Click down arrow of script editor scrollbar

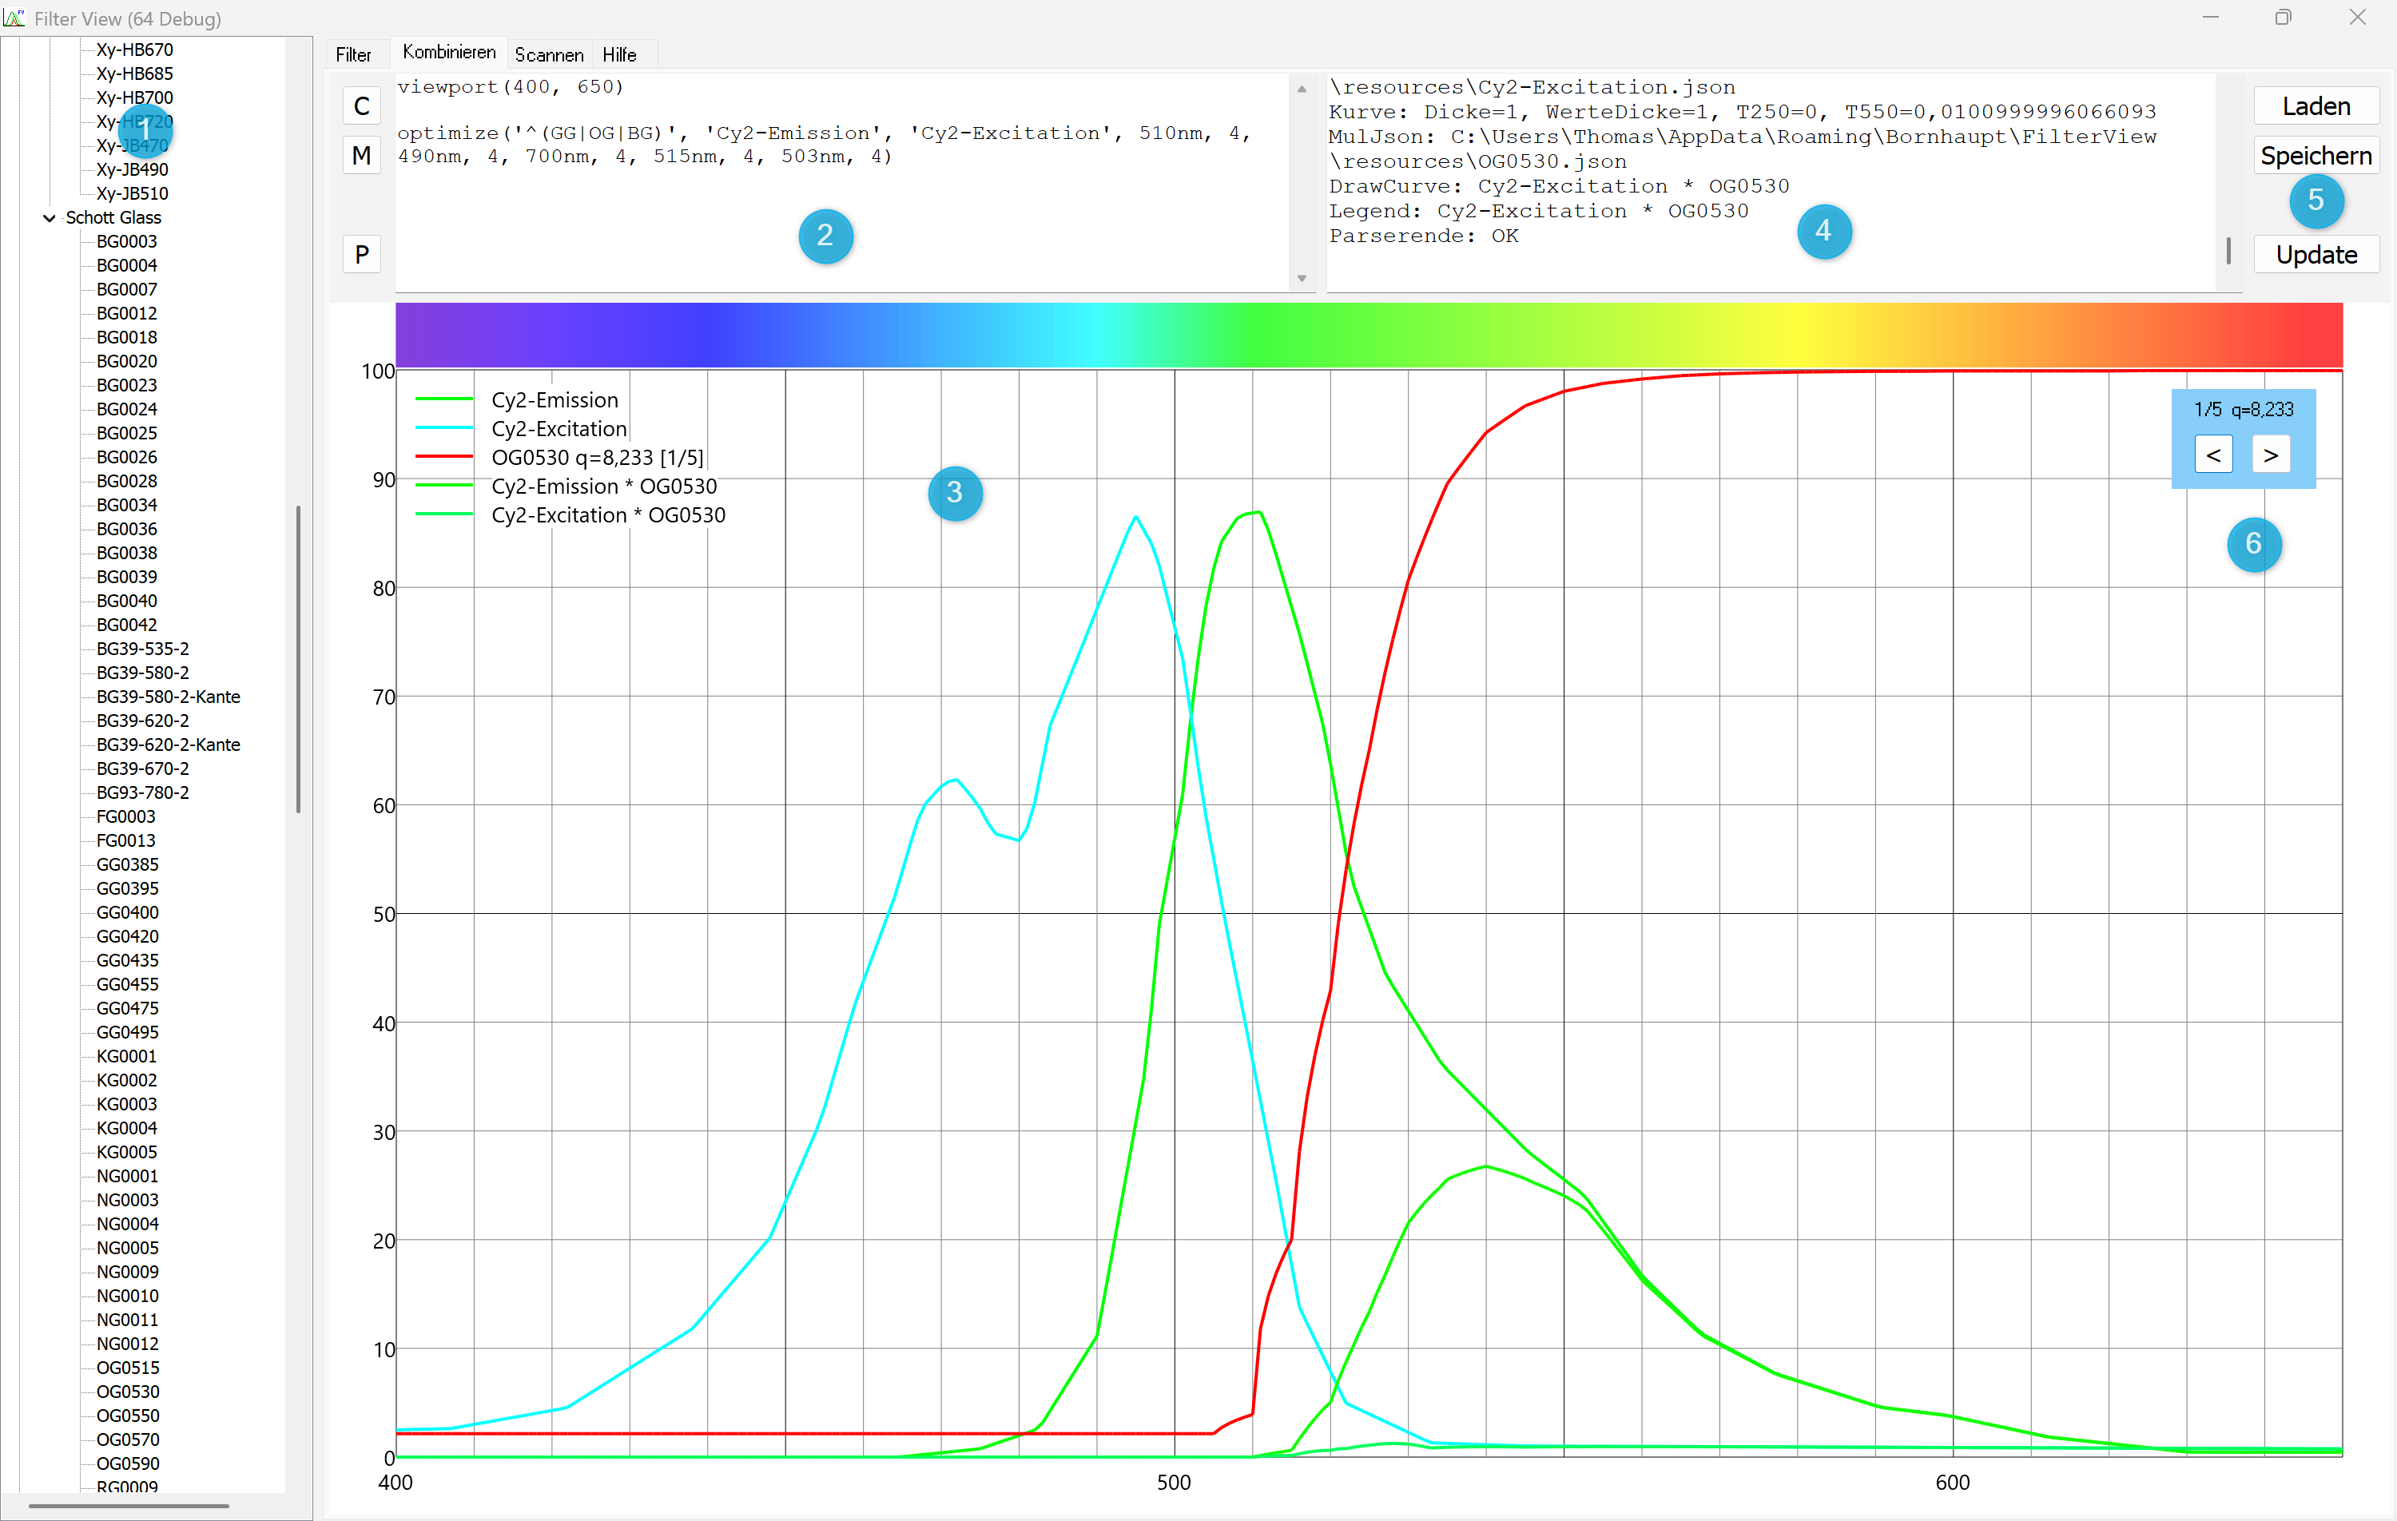pyautogui.click(x=1301, y=279)
